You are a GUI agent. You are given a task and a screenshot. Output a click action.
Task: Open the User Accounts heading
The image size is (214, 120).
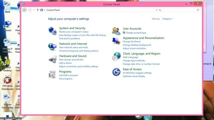click(x=132, y=29)
